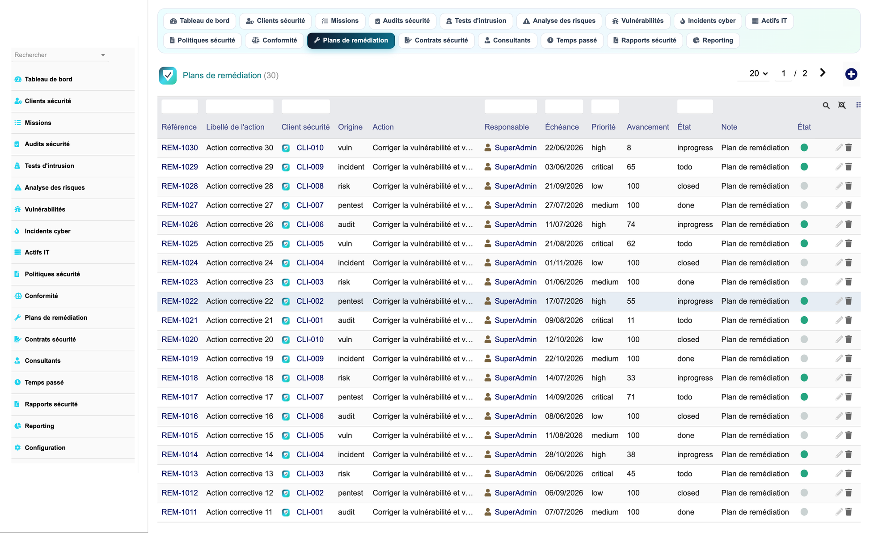The width and height of the screenshot is (870, 539).
Task: Toggle the État indicator for REM-1028
Action: click(x=804, y=186)
